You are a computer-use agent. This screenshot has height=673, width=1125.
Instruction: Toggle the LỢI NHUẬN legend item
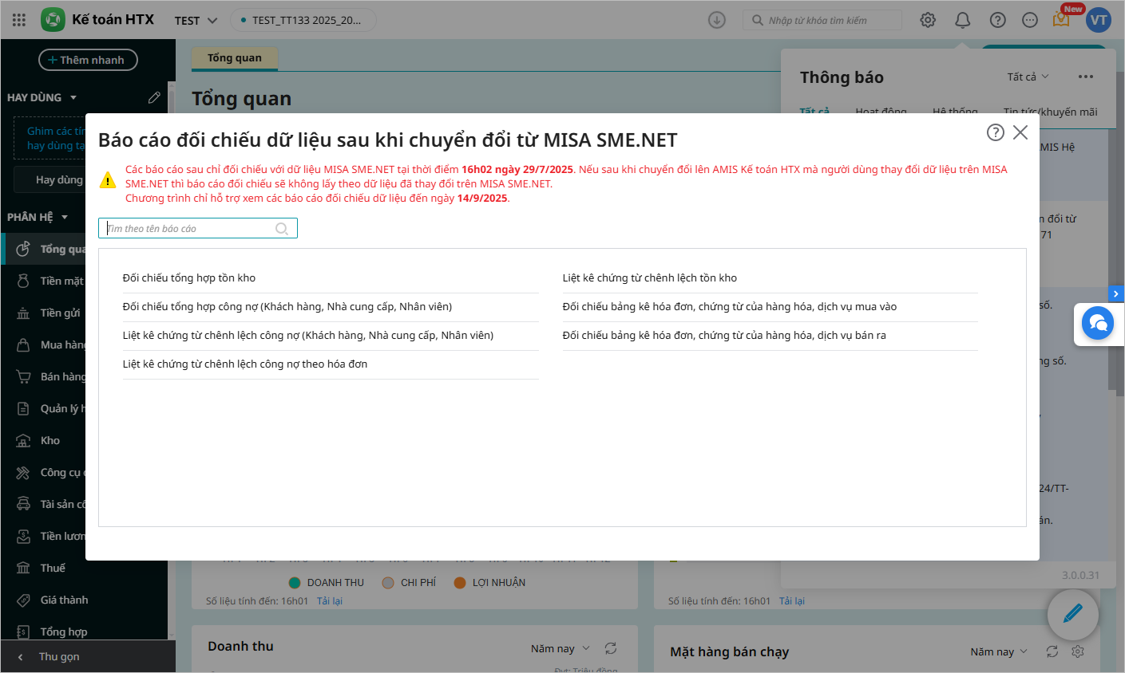(489, 583)
